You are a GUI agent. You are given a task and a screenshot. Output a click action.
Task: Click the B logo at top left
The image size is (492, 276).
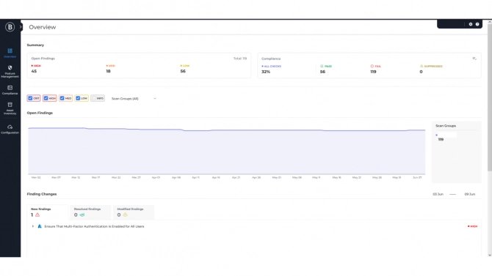click(x=10, y=27)
